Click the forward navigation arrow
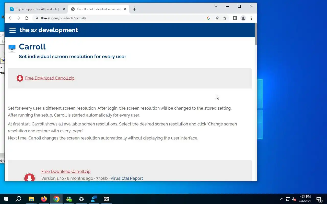This screenshot has height=204, width=327. (x=18, y=18)
